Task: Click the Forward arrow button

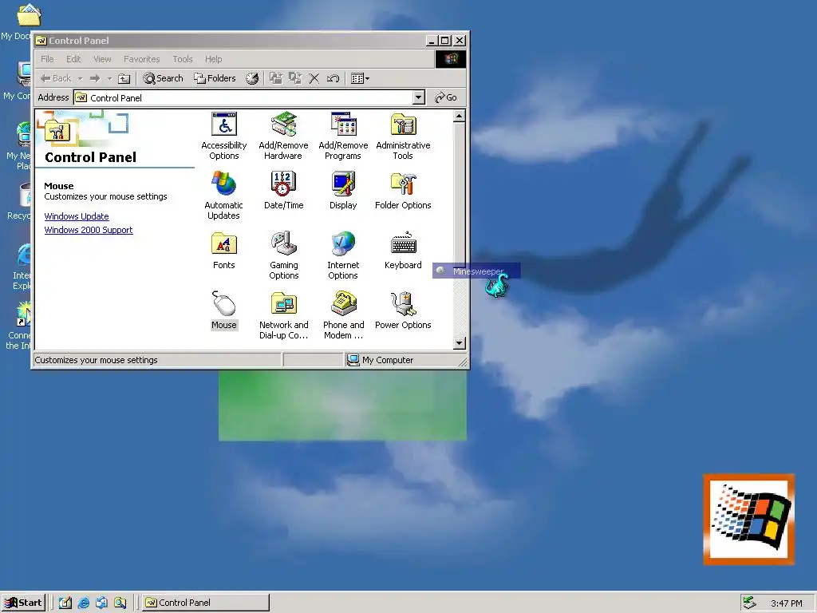Action: point(95,79)
